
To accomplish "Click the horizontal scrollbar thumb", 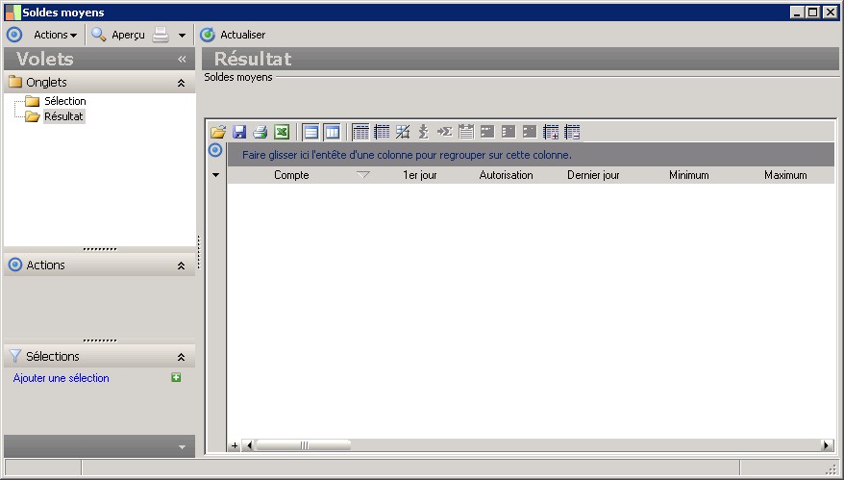I will [304, 445].
